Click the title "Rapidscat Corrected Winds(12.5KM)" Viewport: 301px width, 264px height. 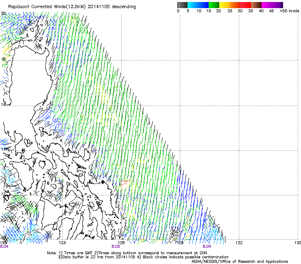pos(47,7)
